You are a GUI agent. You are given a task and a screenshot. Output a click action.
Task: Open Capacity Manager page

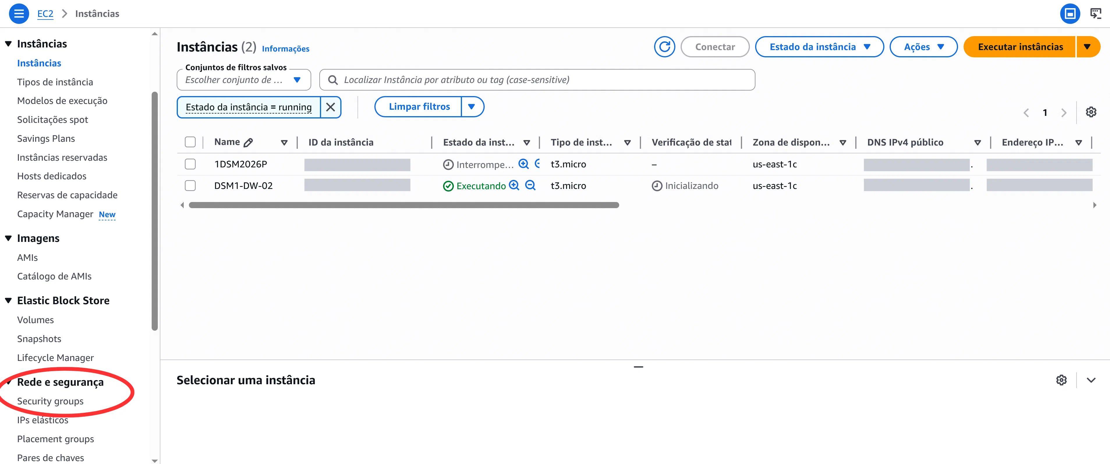point(55,214)
